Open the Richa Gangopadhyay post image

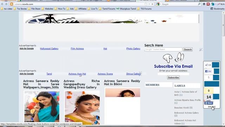click(x=82, y=108)
